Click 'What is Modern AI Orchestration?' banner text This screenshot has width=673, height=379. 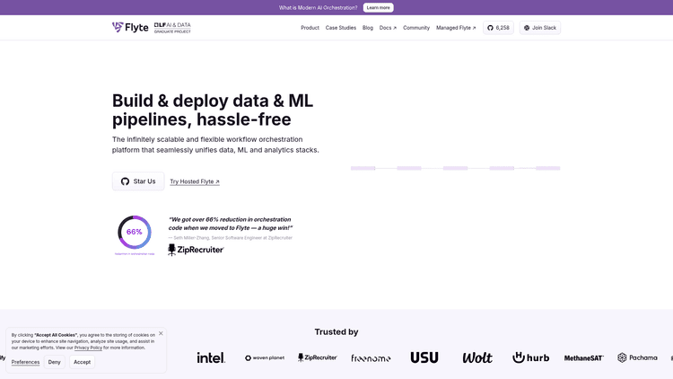[x=318, y=8]
